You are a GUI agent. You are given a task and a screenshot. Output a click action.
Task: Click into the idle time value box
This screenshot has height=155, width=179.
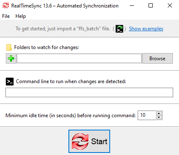click(147, 115)
